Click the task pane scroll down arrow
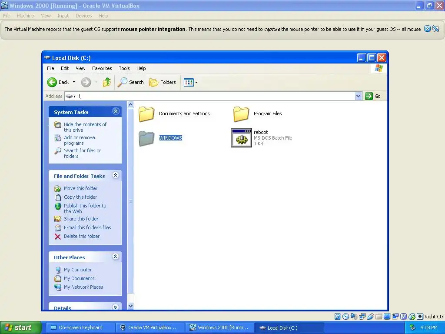The image size is (445, 334). pos(130,306)
